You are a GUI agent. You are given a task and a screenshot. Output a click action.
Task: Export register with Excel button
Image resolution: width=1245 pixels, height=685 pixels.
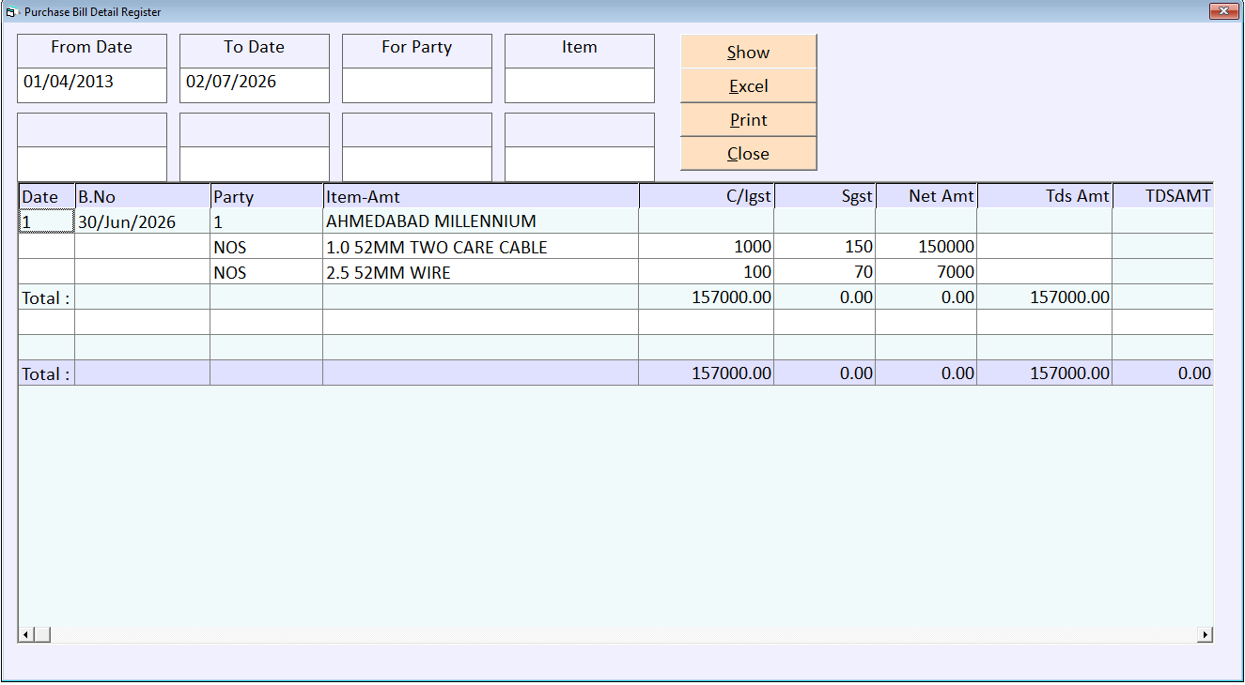pos(748,85)
